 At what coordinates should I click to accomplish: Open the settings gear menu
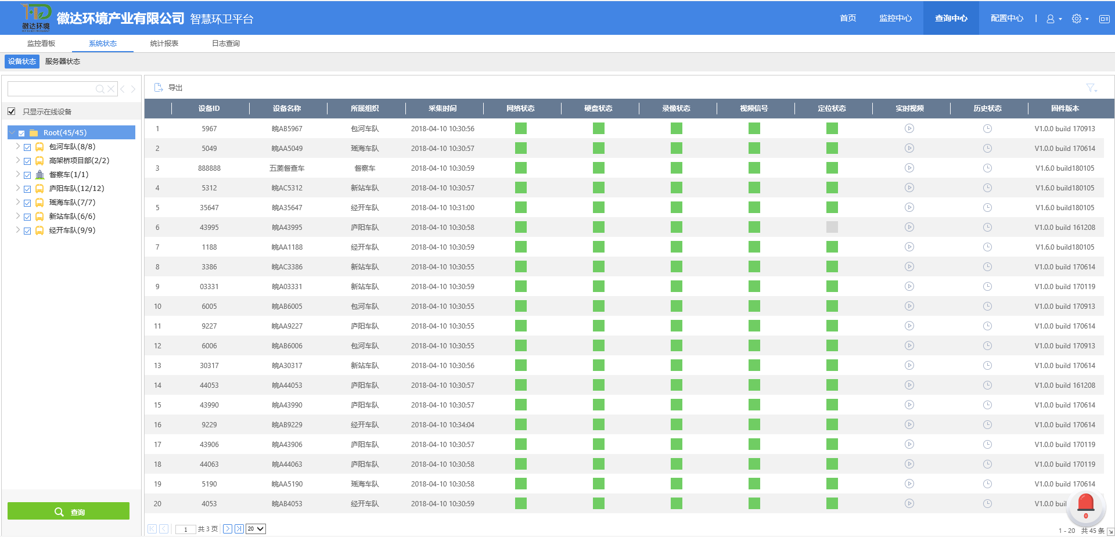[1080, 19]
